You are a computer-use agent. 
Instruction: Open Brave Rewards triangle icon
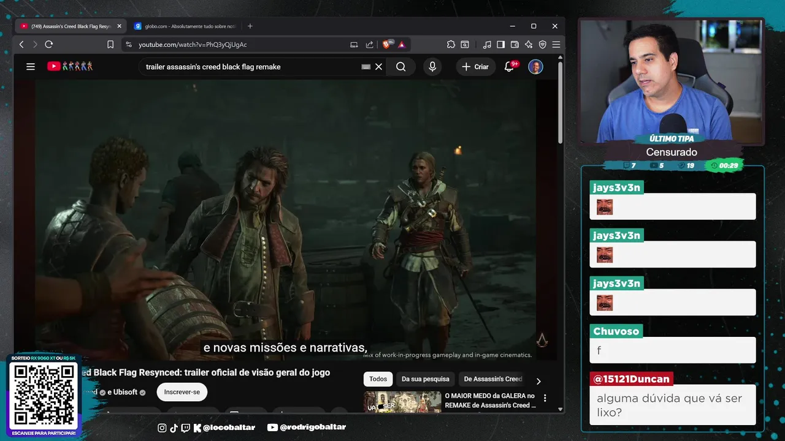tap(402, 44)
